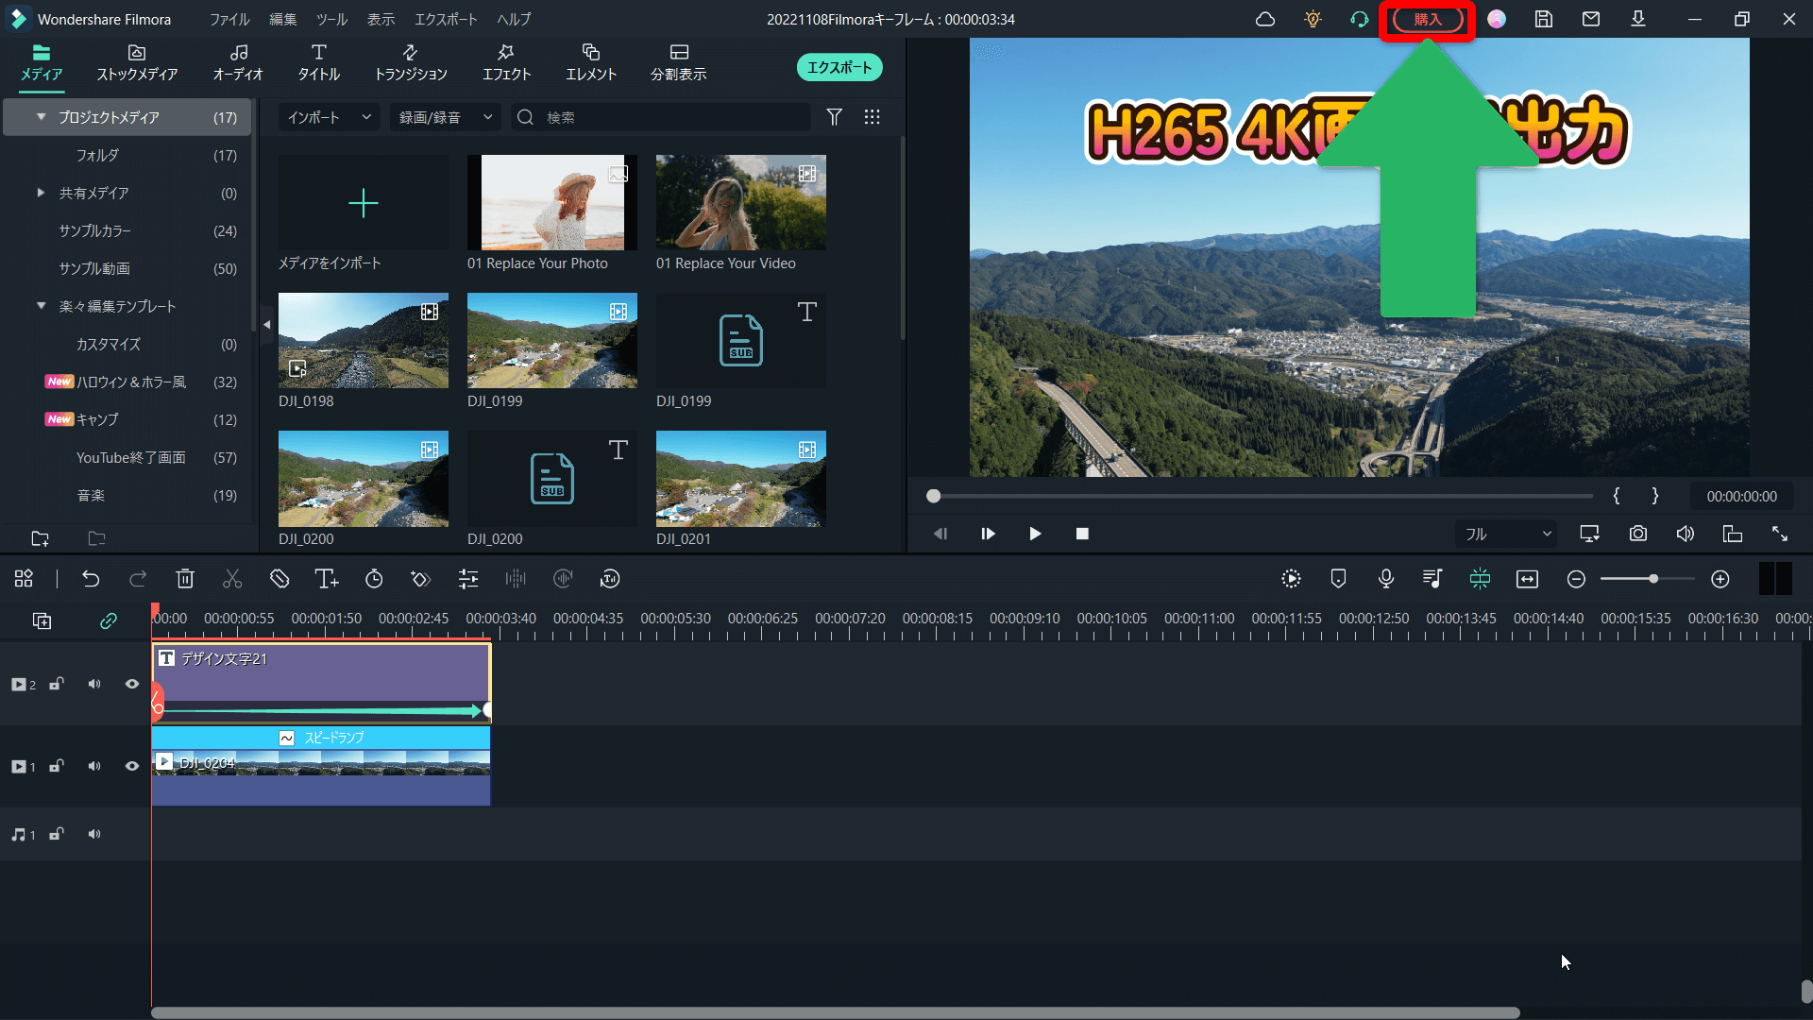The image size is (1813, 1020).
Task: Mute audio track 1 speaker
Action: (x=94, y=834)
